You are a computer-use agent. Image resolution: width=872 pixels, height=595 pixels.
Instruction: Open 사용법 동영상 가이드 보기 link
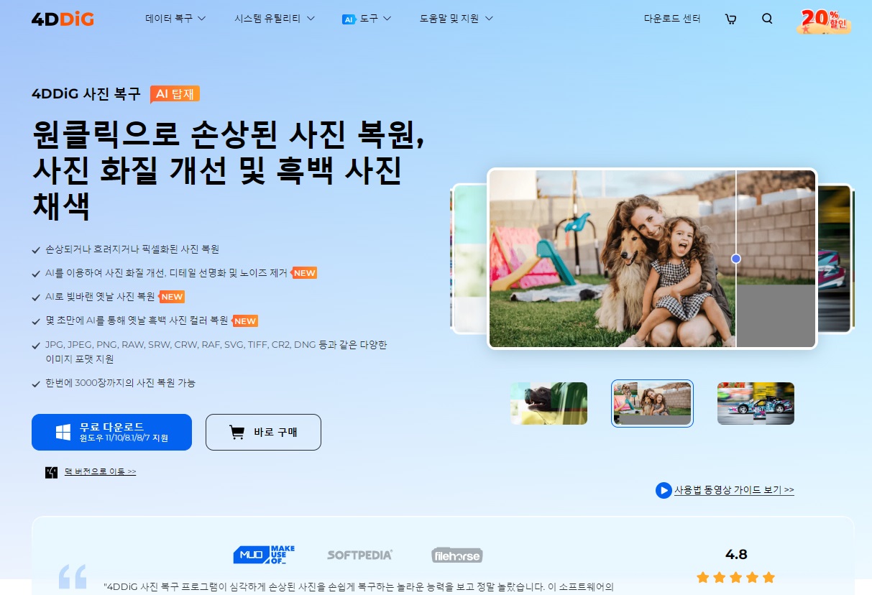coord(734,490)
